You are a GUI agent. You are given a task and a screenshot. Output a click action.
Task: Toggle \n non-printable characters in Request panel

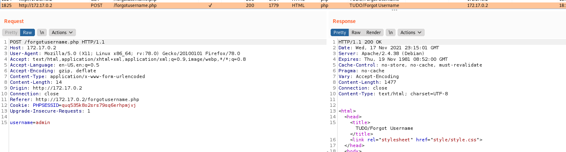(x=42, y=32)
